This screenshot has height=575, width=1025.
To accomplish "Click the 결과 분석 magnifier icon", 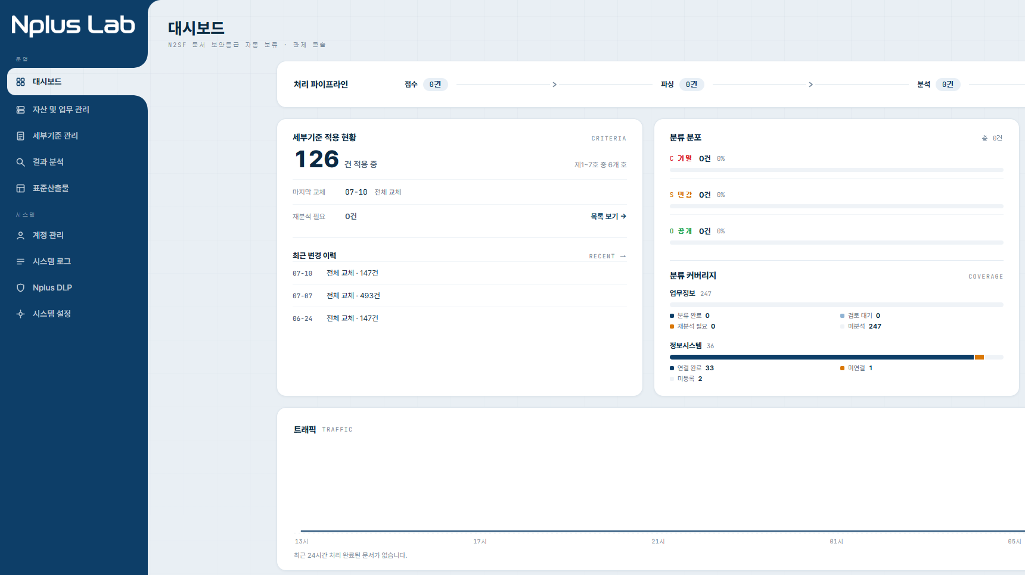I will [20, 162].
